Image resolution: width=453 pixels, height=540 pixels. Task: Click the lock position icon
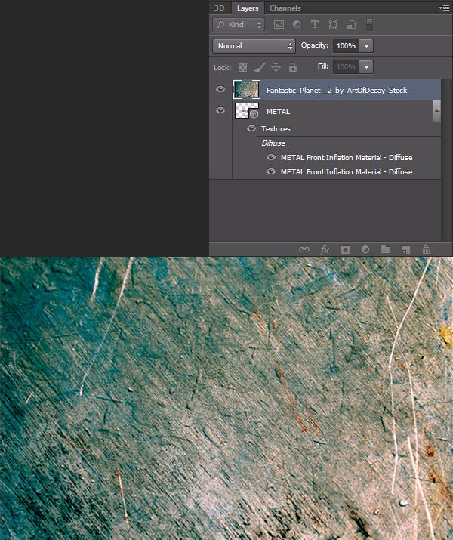276,67
